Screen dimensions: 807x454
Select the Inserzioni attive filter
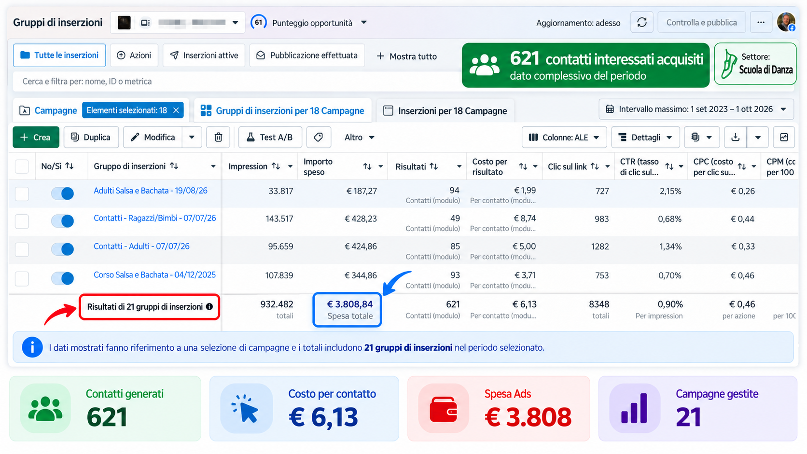[204, 55]
